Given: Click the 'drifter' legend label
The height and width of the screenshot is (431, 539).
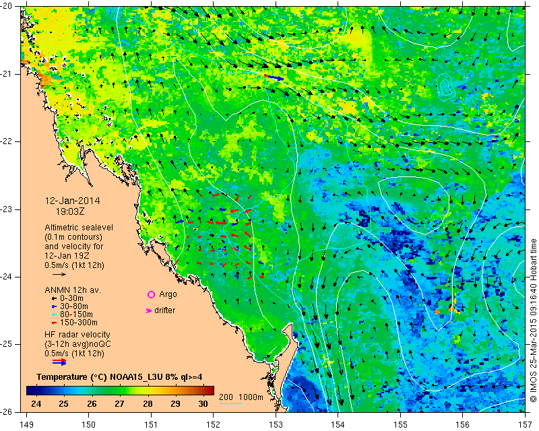Looking at the screenshot, I should pos(164,310).
